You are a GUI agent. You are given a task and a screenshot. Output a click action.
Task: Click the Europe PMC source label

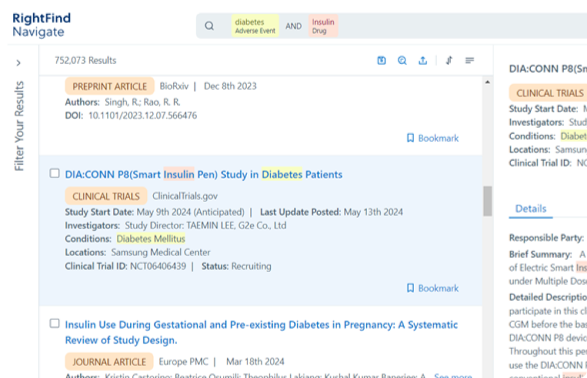coord(183,361)
